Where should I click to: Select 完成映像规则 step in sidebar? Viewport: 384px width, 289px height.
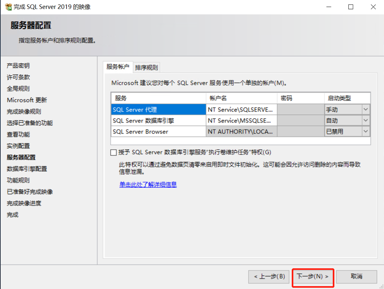coord(24,111)
